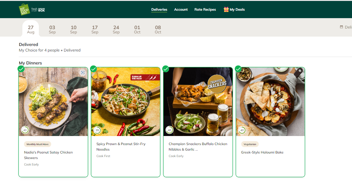Click the My Food Bag logo
Viewport: 352px width, 182px height.
pyautogui.click(x=25, y=9)
